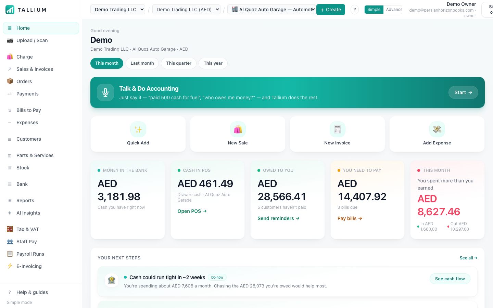This screenshot has width=493, height=308.
Task: Click the New Sale shopping bag icon
Action: point(238,129)
